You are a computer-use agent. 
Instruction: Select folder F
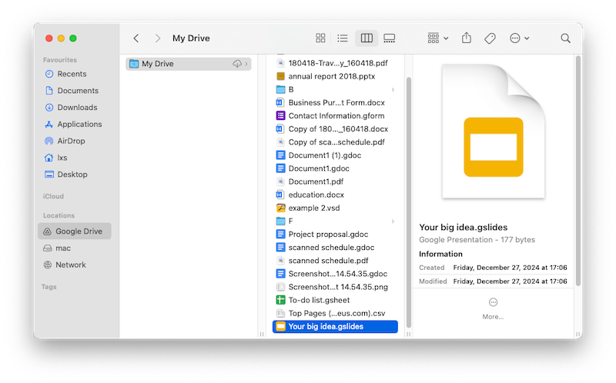click(x=335, y=221)
